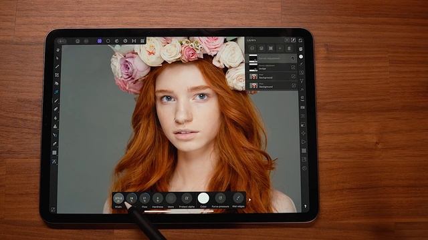Select the hand View tool
Image resolution: width=428 pixels, height=240 pixels.
[58, 50]
